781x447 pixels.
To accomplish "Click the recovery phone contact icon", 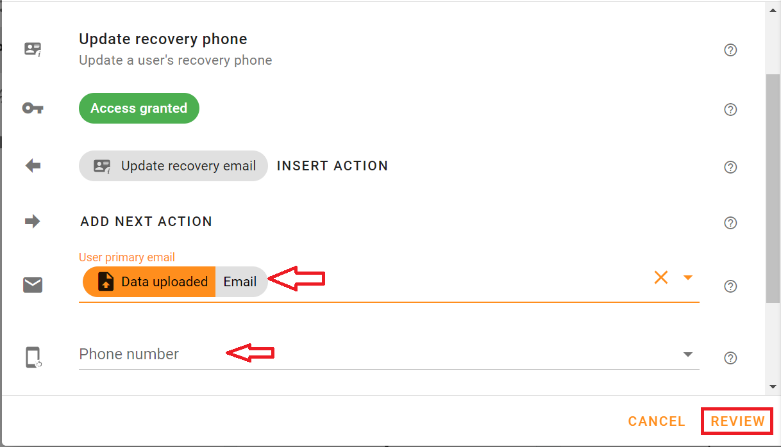I will [x=32, y=49].
